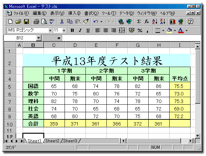The height and width of the screenshot is (156, 206).
Task: Select row 5 header
Action: pos(10,87)
